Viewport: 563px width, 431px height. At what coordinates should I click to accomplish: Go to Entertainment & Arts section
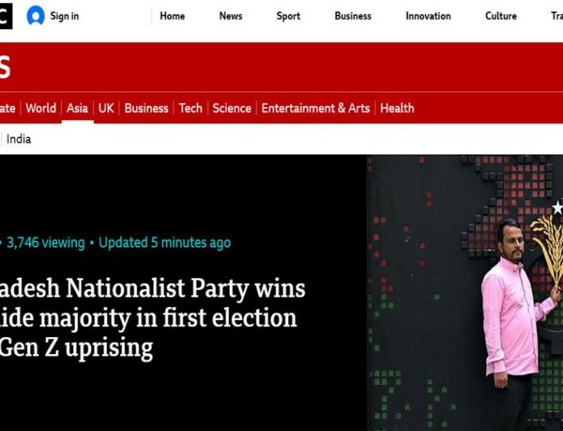click(x=316, y=108)
